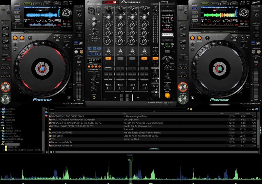Select Compatible Songs in the tree

[x=14, y=139]
